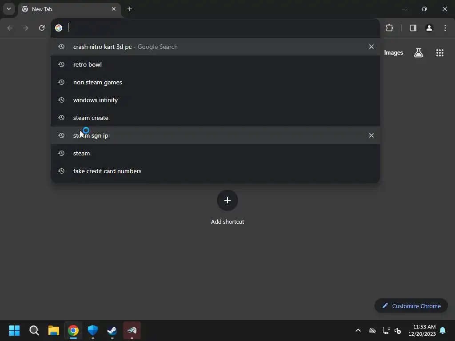The height and width of the screenshot is (341, 455).
Task: Open the Extensions puzzle icon
Action: (x=389, y=28)
